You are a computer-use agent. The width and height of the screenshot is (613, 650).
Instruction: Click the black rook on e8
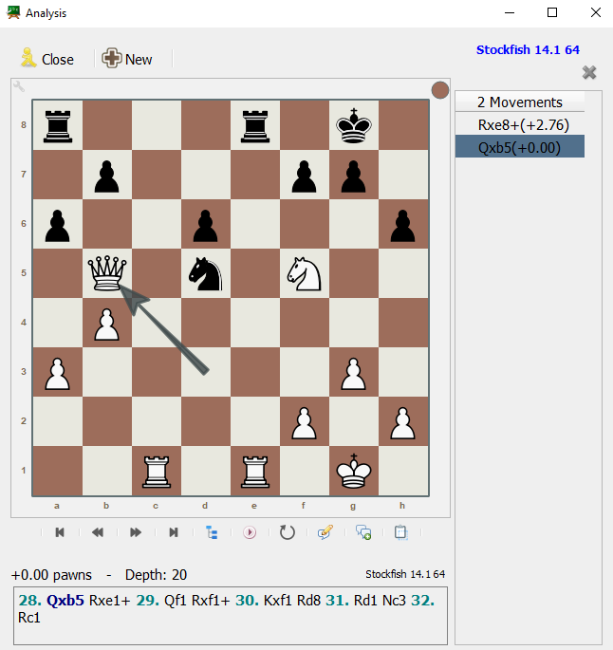tap(255, 126)
